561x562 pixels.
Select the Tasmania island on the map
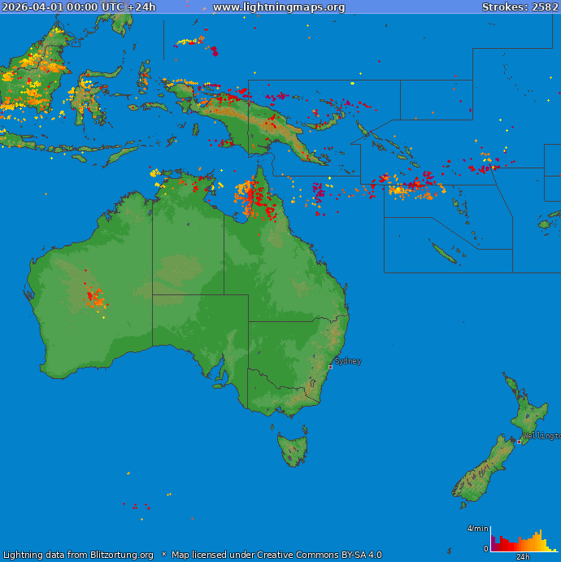292,449
